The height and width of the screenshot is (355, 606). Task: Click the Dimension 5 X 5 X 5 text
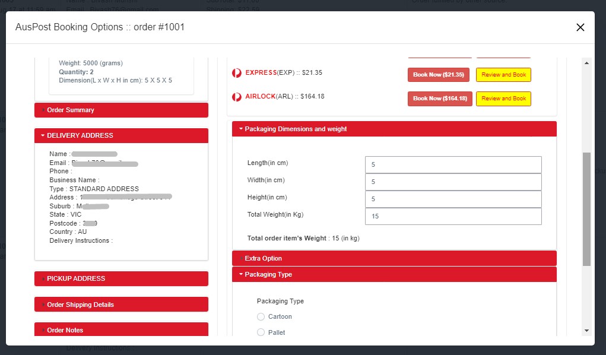pyautogui.click(x=116, y=80)
